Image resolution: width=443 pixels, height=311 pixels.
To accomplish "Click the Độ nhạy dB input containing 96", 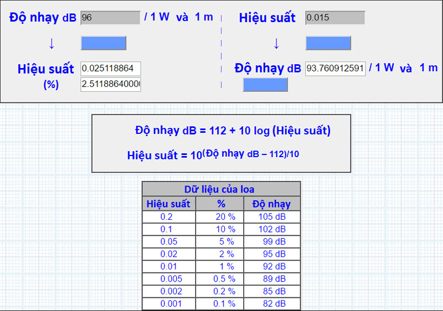I will (x=110, y=17).
